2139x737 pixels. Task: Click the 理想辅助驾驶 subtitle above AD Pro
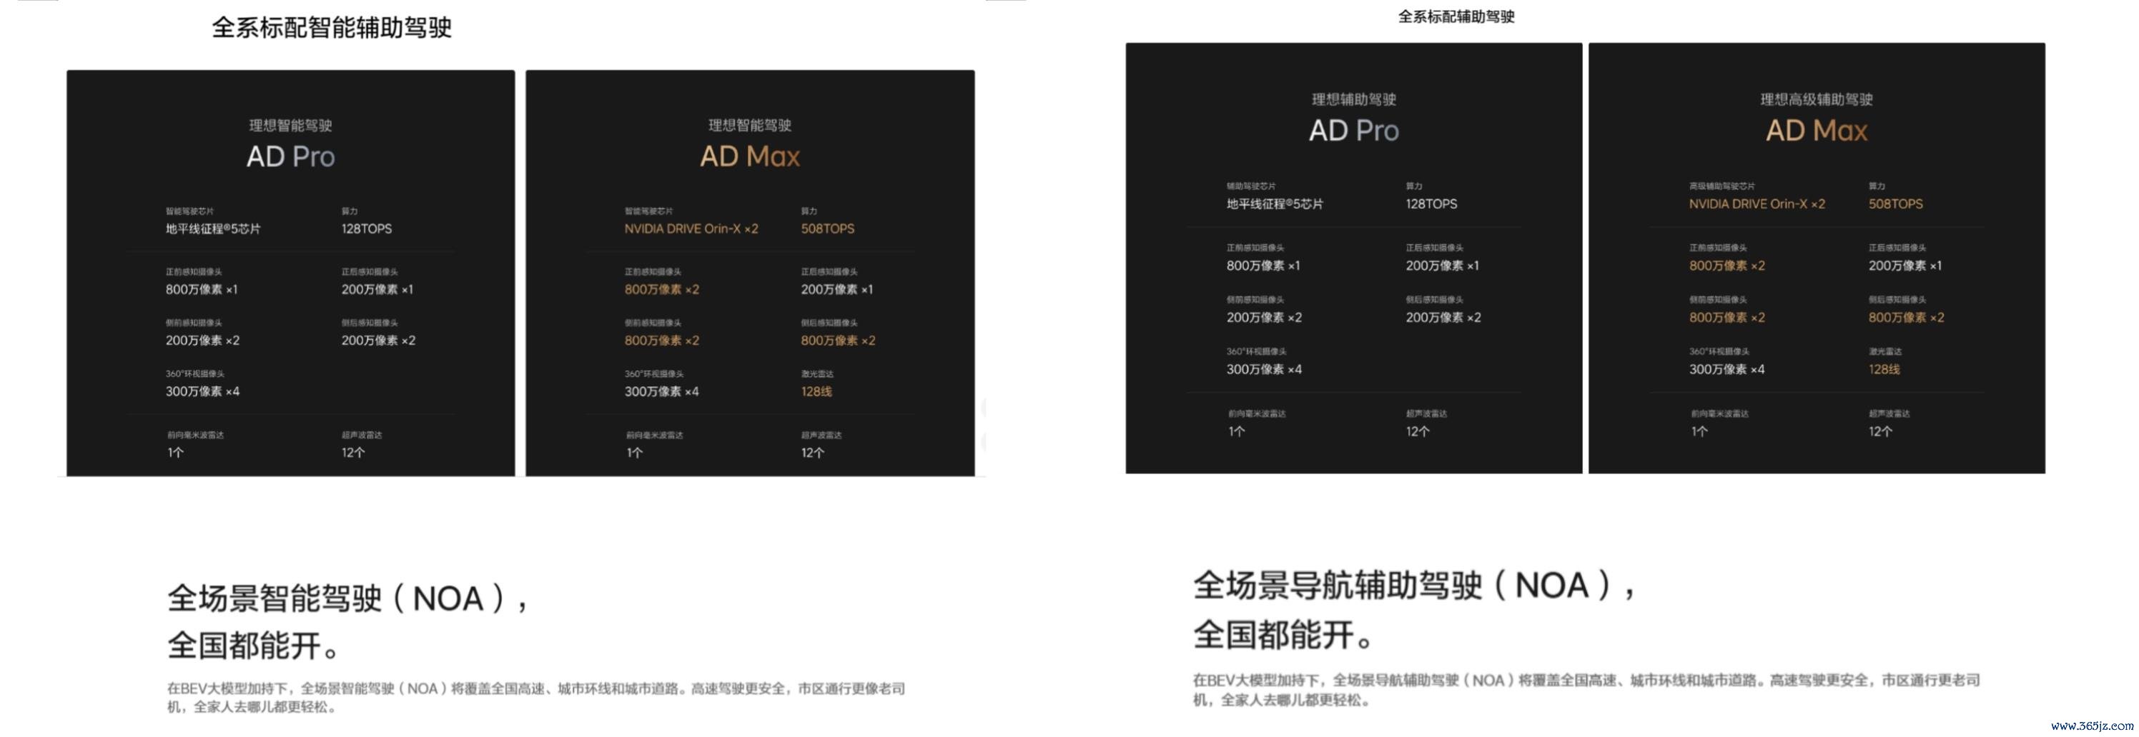click(x=1353, y=99)
